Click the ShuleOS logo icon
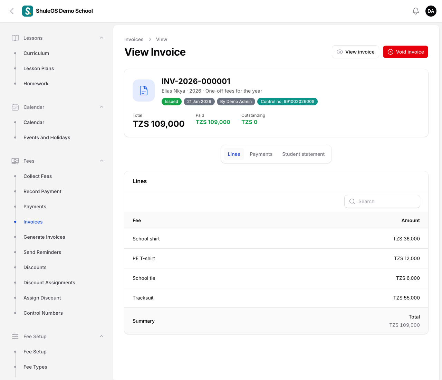The width and height of the screenshot is (442, 380). point(28,11)
